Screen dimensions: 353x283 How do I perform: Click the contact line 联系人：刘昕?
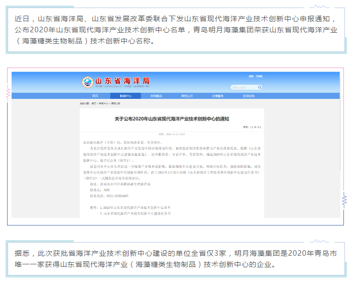[100, 190]
